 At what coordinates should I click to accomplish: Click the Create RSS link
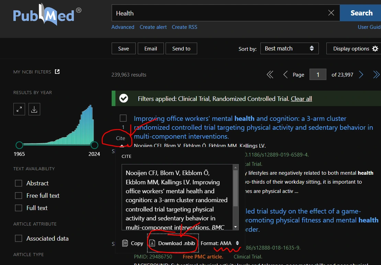coord(184,27)
